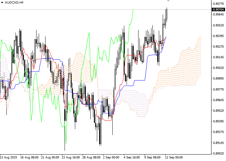Click the latest candlestick near 0.90704

[167, 14]
